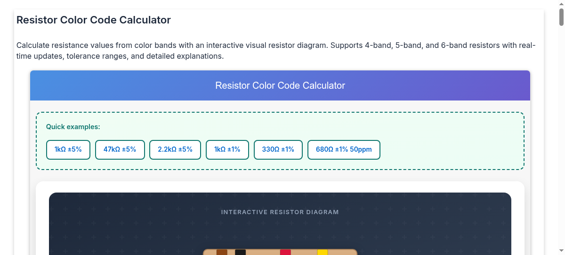Choose the 2.2kΩ ±5% preset
565x255 pixels.
tap(175, 150)
